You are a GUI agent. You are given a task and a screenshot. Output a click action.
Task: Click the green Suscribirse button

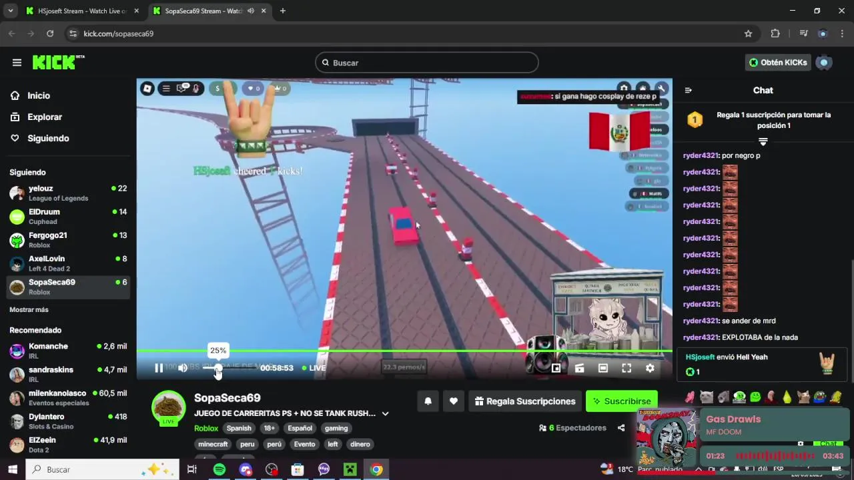tap(622, 401)
